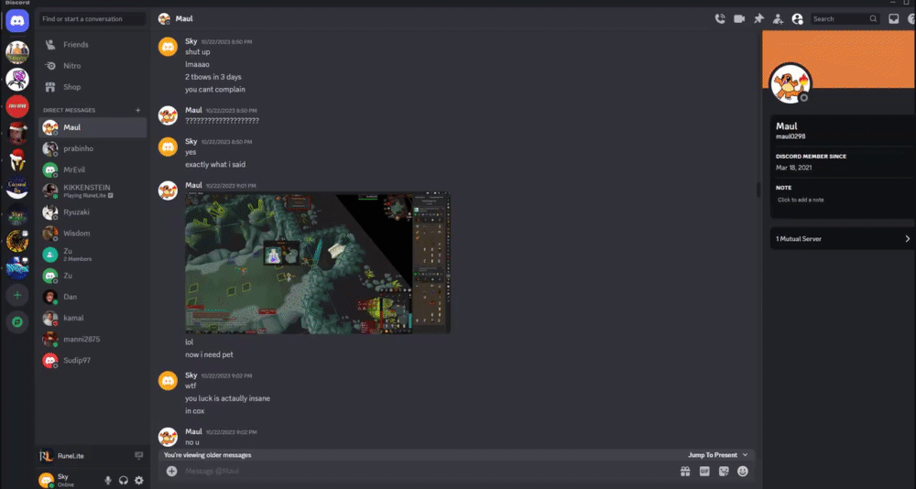
Task: Open the MrEvil conversation
Action: 93,169
